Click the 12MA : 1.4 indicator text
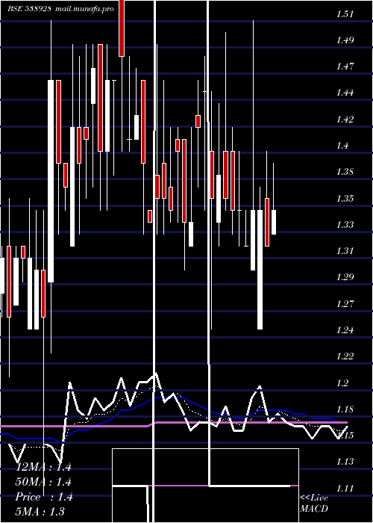This screenshot has height=523, width=373. coord(44,467)
